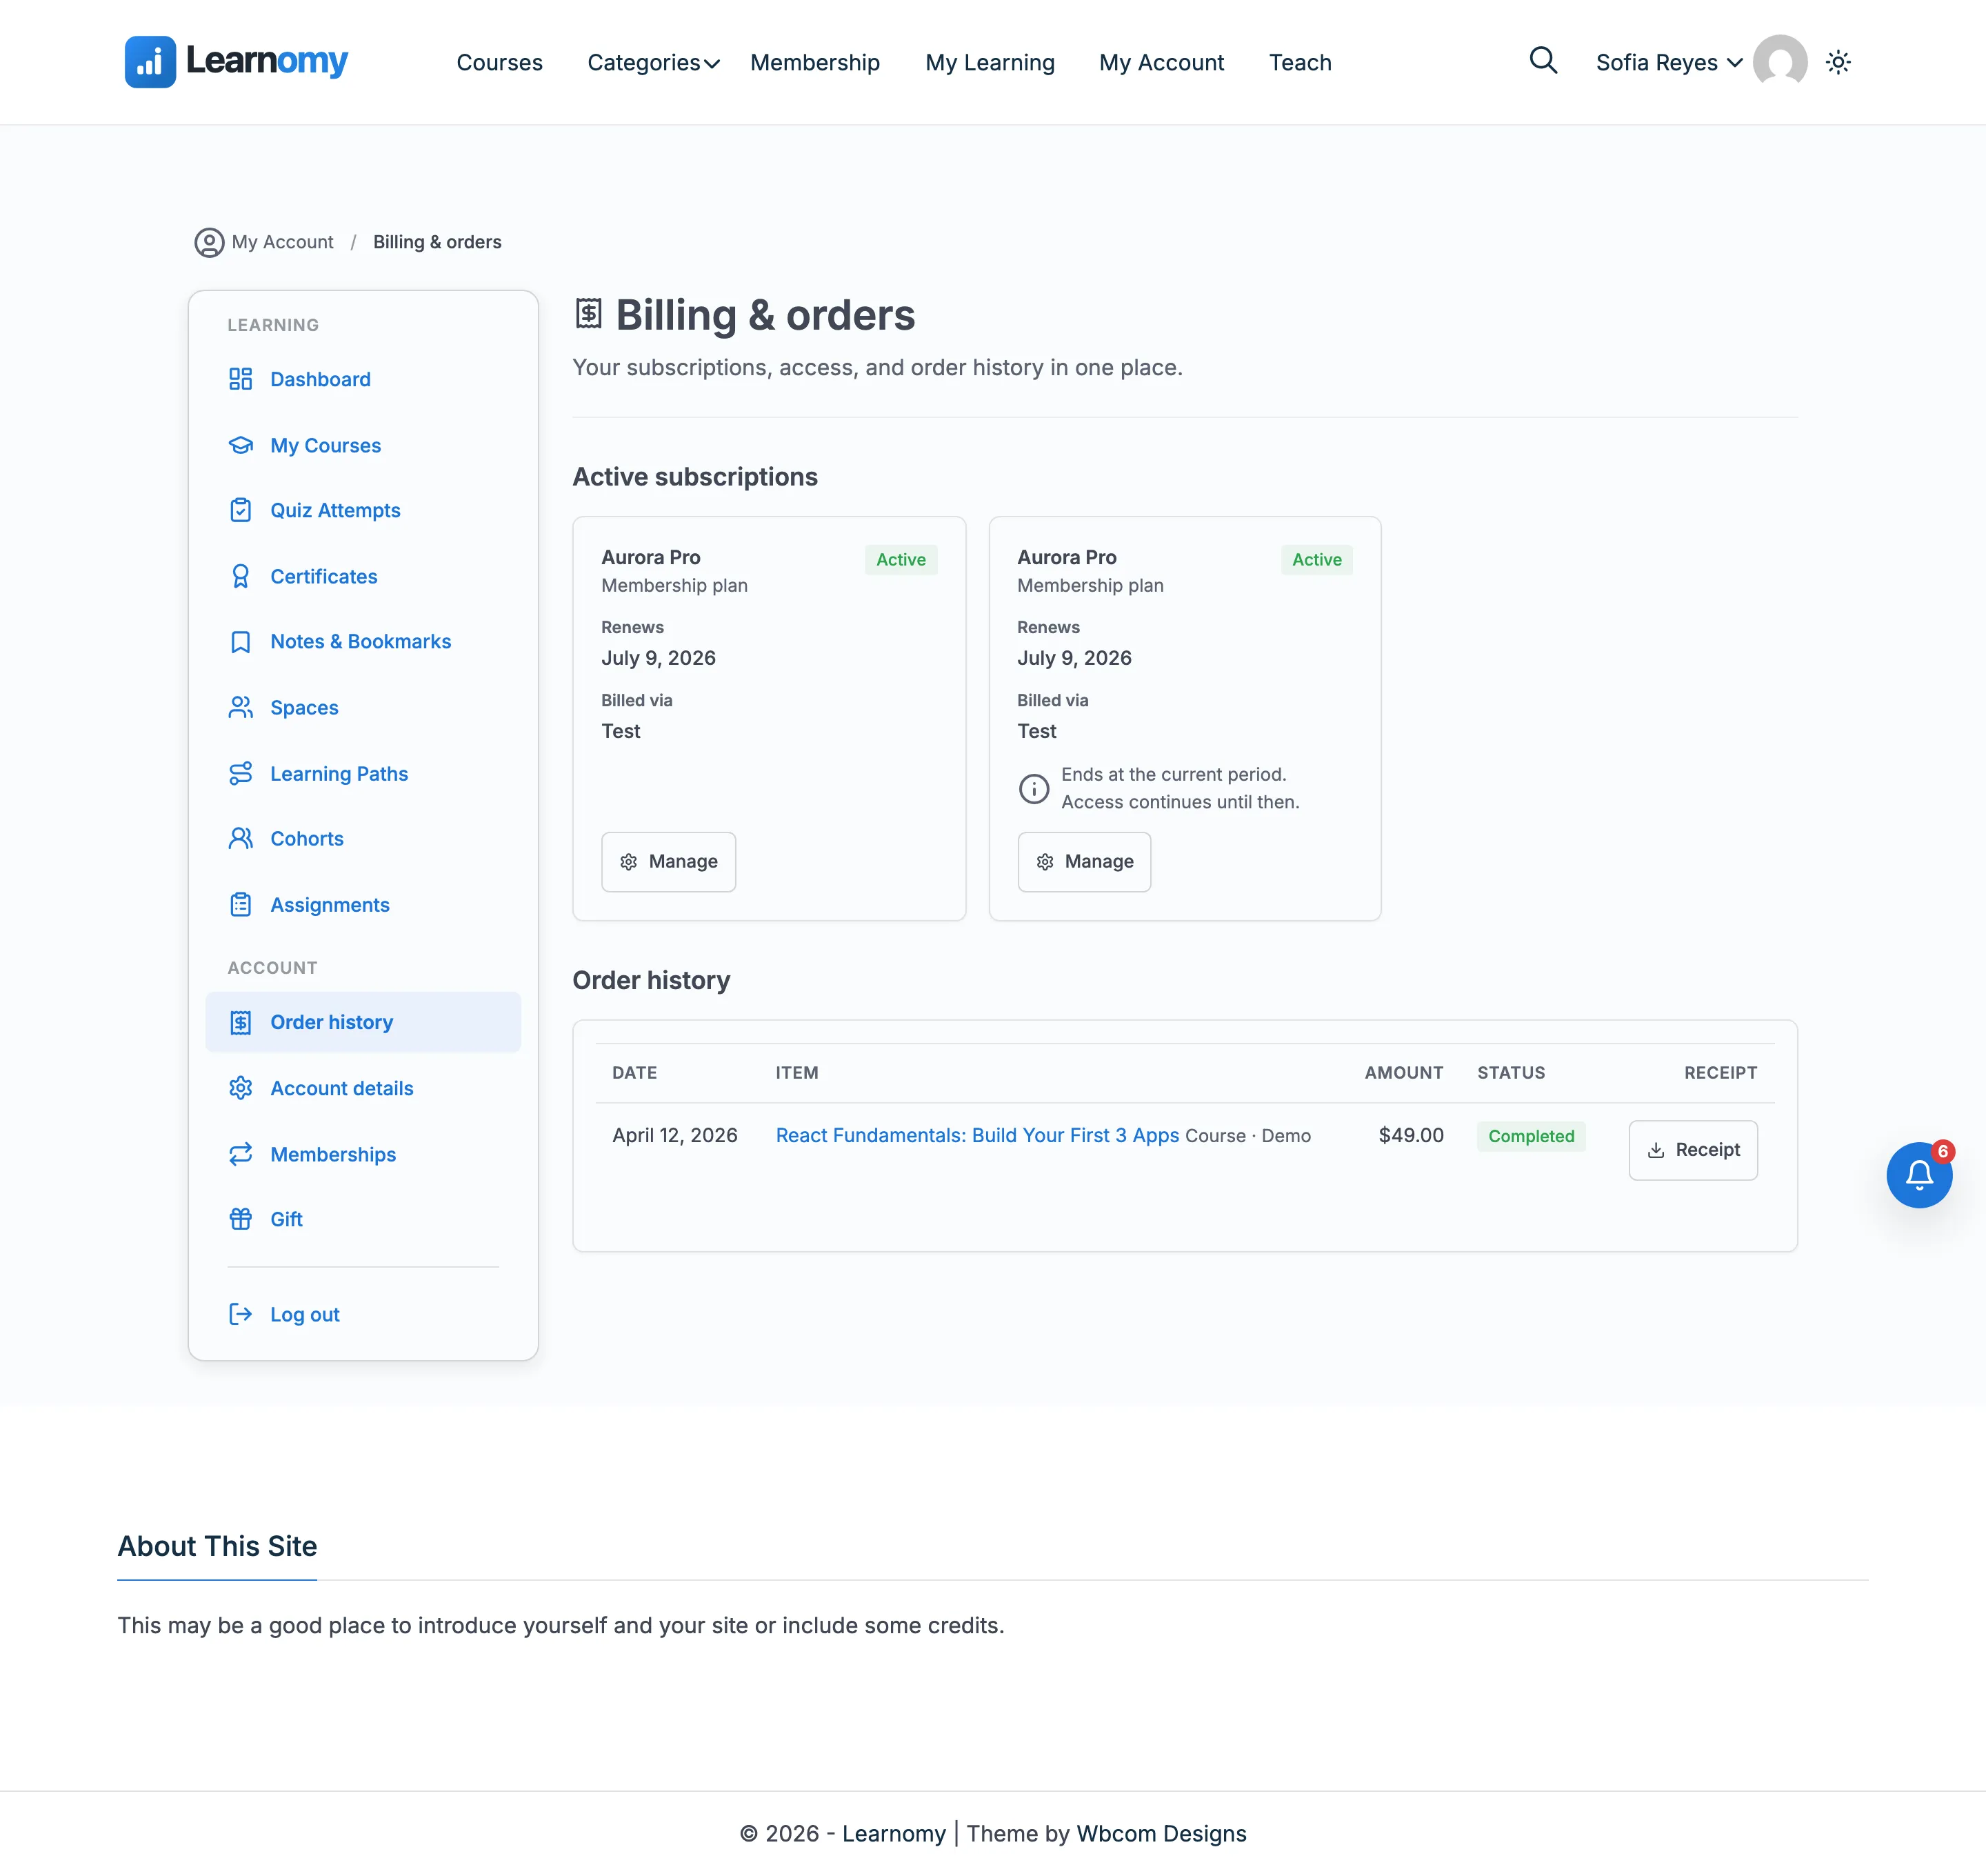Click the Learnomy logo icon
Screen dimensions: 1986x1876
click(x=150, y=62)
